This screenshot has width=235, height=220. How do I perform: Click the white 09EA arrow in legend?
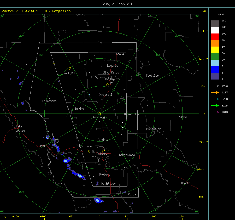click(x=215, y=86)
